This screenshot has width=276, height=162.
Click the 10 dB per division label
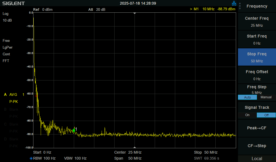7,21
